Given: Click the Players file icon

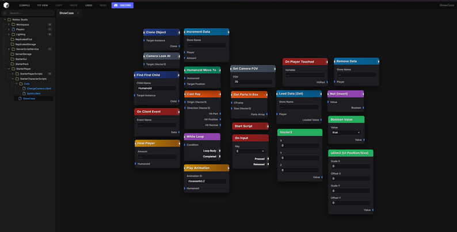Looking at the screenshot, I should point(13,29).
